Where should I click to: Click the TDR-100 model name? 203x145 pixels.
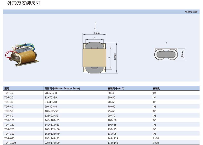[x=10, y=120]
